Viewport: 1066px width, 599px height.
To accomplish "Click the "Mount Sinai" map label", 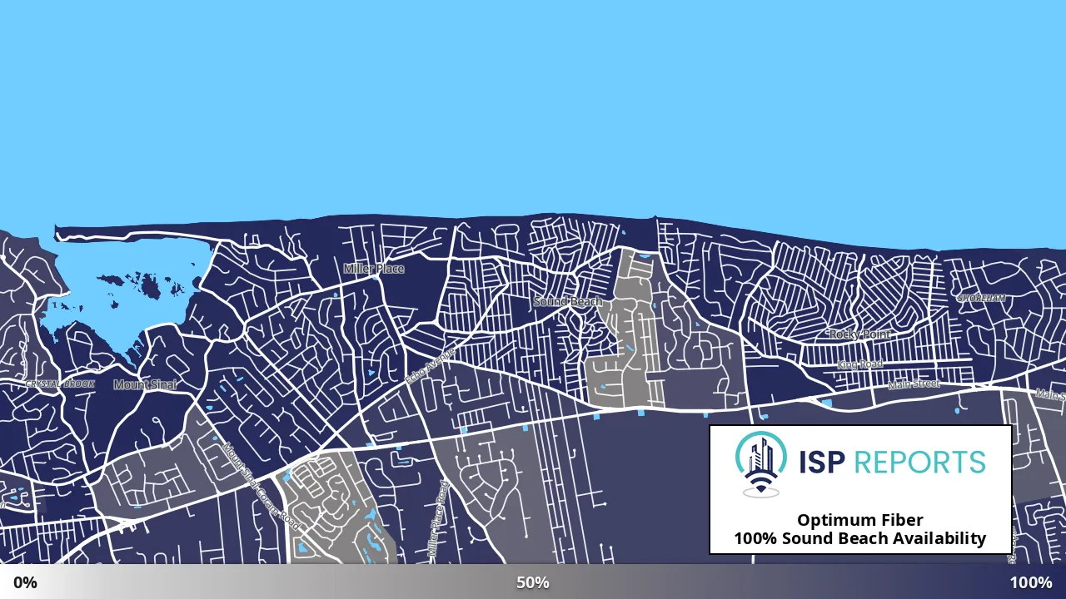I will 145,384.
